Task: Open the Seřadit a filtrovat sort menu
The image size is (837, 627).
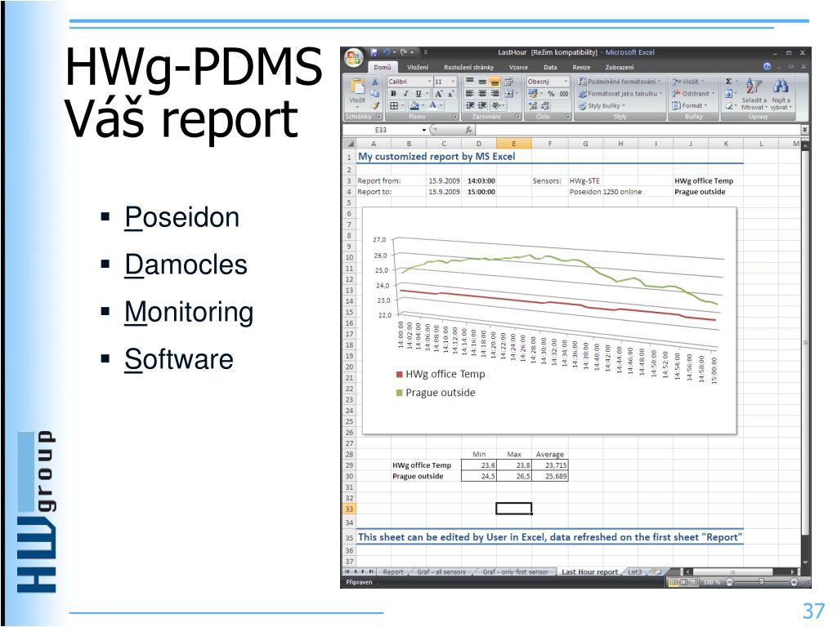Action: pyautogui.click(x=754, y=95)
